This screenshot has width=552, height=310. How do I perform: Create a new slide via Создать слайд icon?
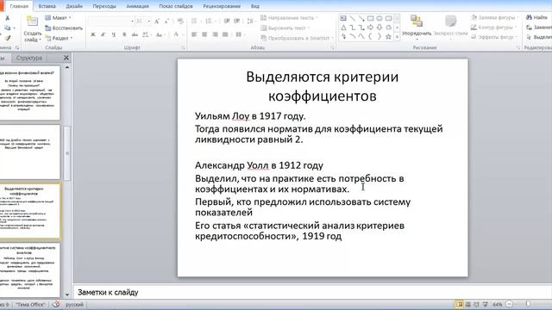[x=33, y=22]
